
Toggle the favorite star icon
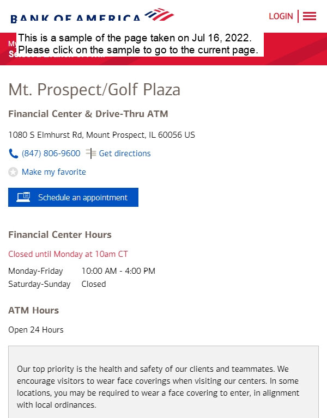click(x=13, y=172)
